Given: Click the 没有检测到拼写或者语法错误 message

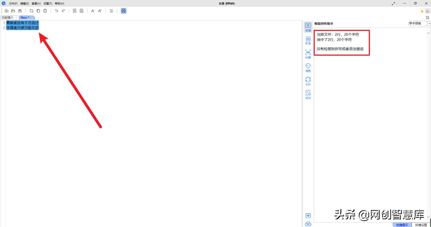Looking at the screenshot, I should pos(340,49).
